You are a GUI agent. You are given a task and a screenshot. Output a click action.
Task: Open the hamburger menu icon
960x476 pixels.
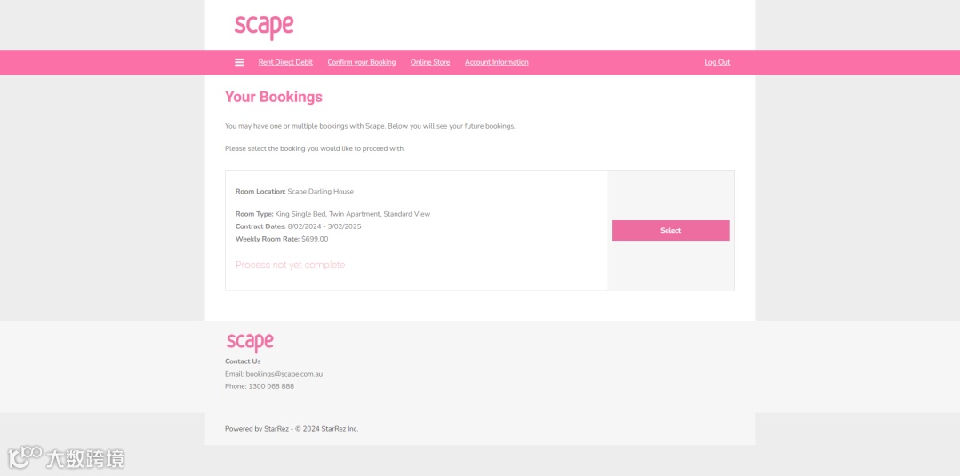click(239, 62)
